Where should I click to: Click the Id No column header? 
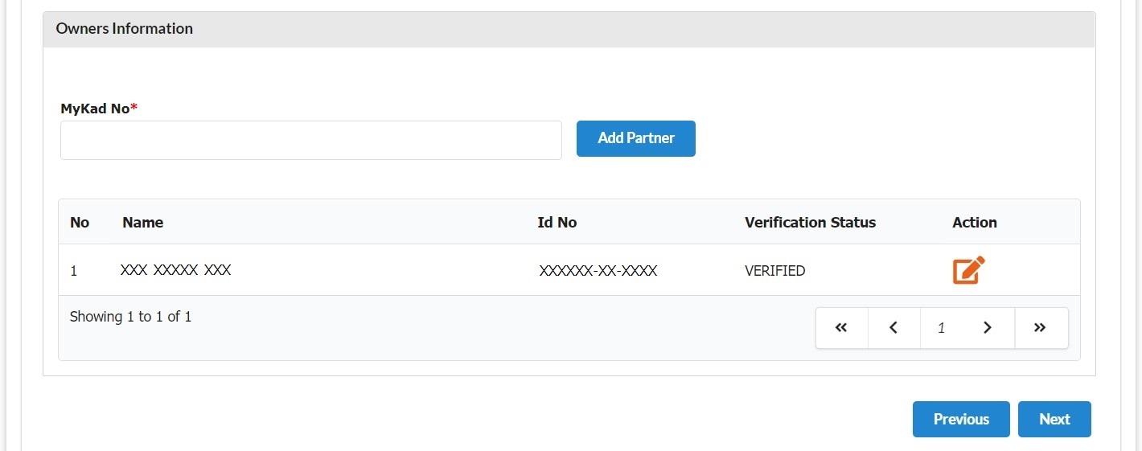coord(557,223)
